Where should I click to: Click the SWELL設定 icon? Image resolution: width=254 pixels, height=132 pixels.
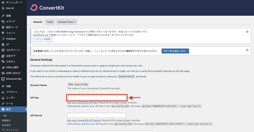[3, 67]
